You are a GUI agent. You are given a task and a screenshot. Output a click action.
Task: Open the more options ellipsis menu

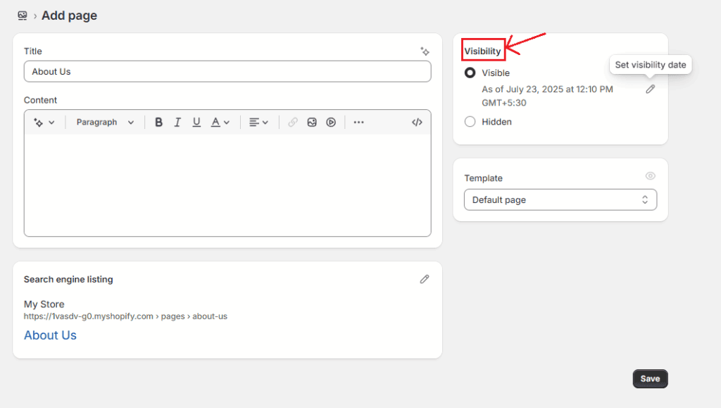click(358, 123)
